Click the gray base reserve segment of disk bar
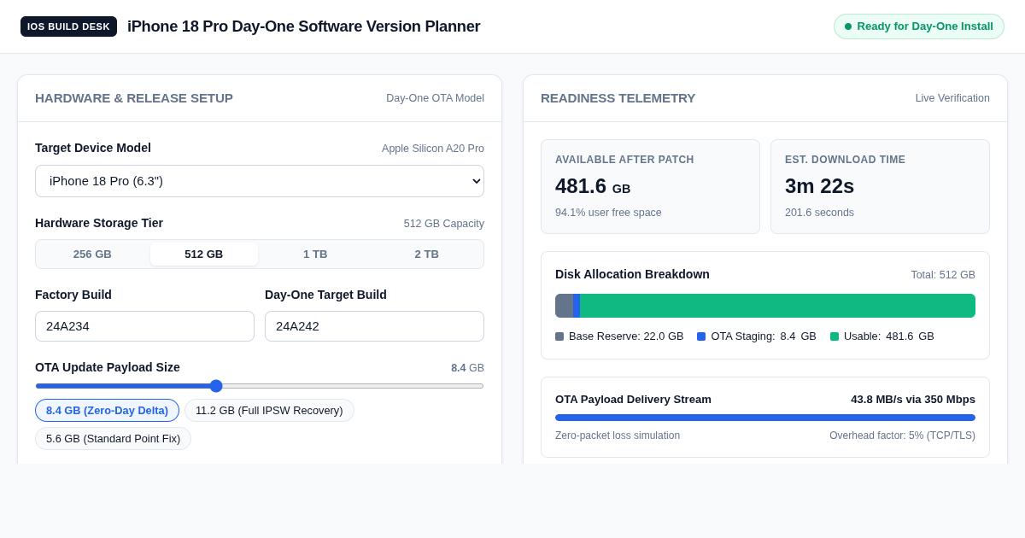Screen dimensions: 1025x538 click(x=564, y=306)
